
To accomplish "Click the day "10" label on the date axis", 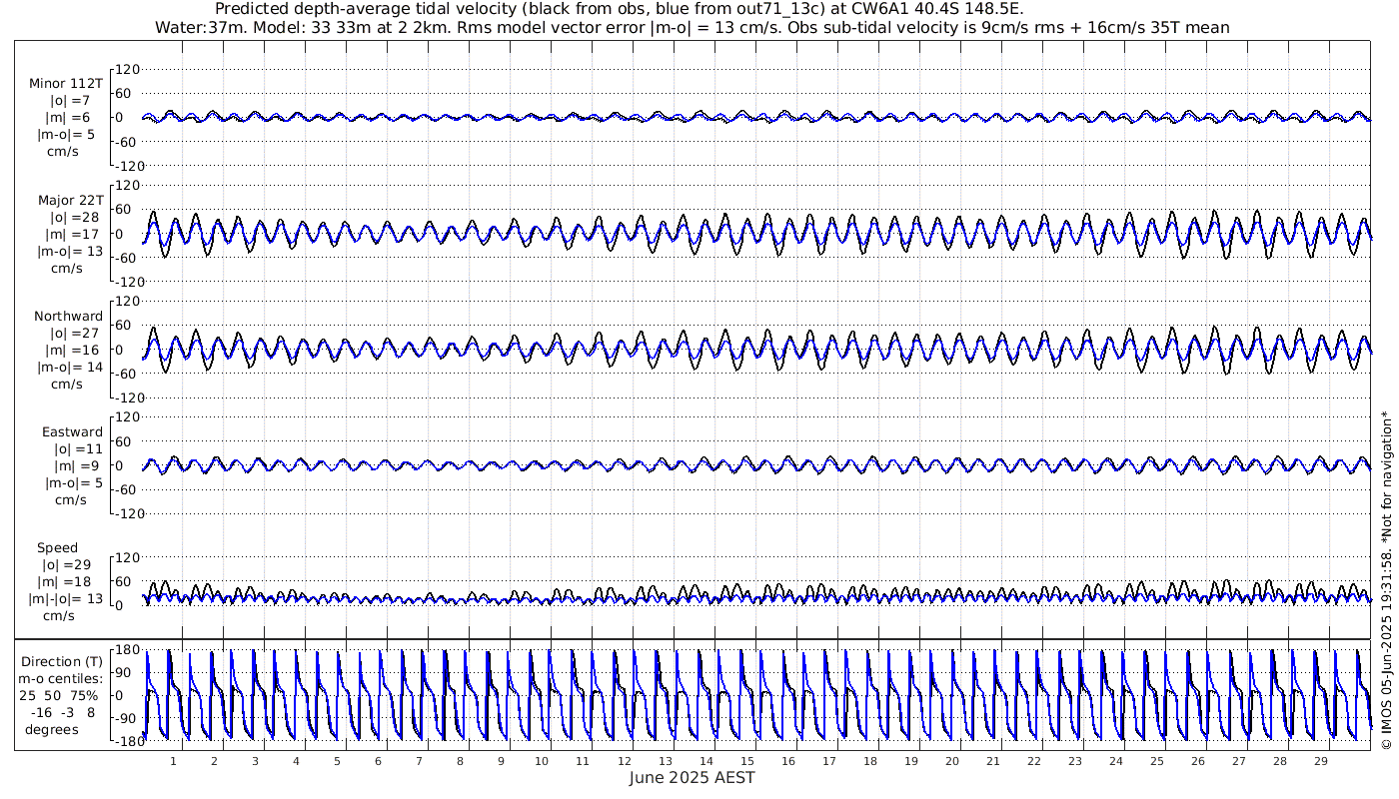I will coord(542,761).
